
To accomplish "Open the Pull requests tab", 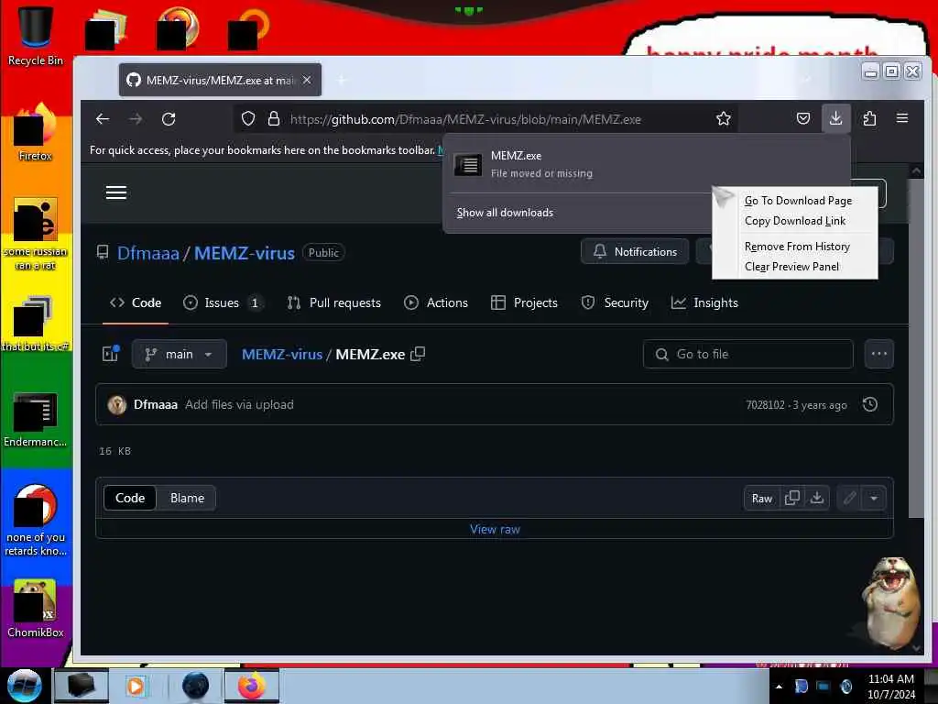I will click(x=333, y=302).
